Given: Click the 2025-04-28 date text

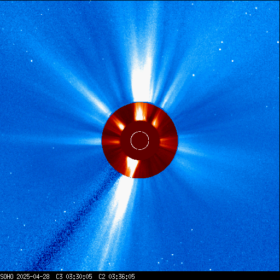Looking at the screenshot, I should click(33, 277).
